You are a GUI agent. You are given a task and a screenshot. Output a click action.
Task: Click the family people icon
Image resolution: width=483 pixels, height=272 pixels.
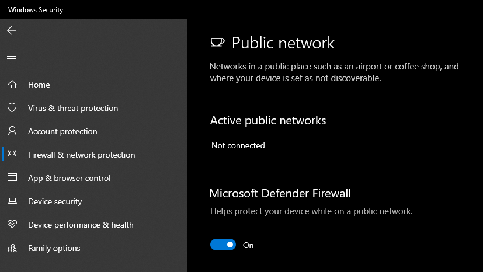point(12,248)
